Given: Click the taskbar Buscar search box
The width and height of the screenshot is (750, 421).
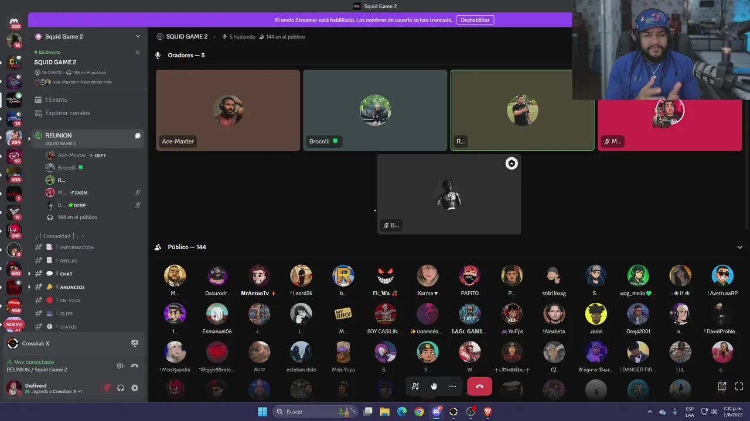Looking at the screenshot, I should coord(315,412).
